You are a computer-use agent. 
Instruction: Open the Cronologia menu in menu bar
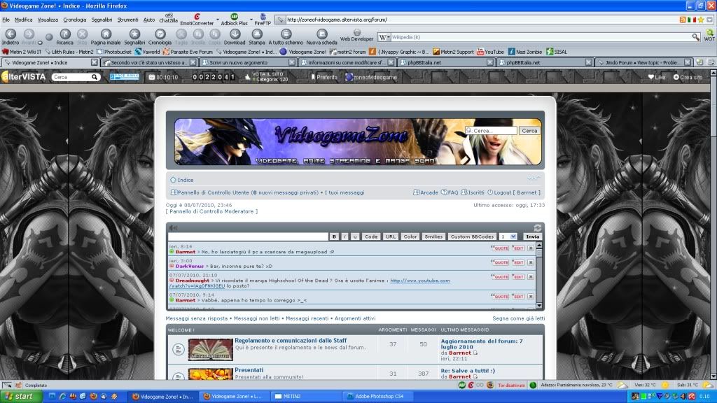click(75, 20)
